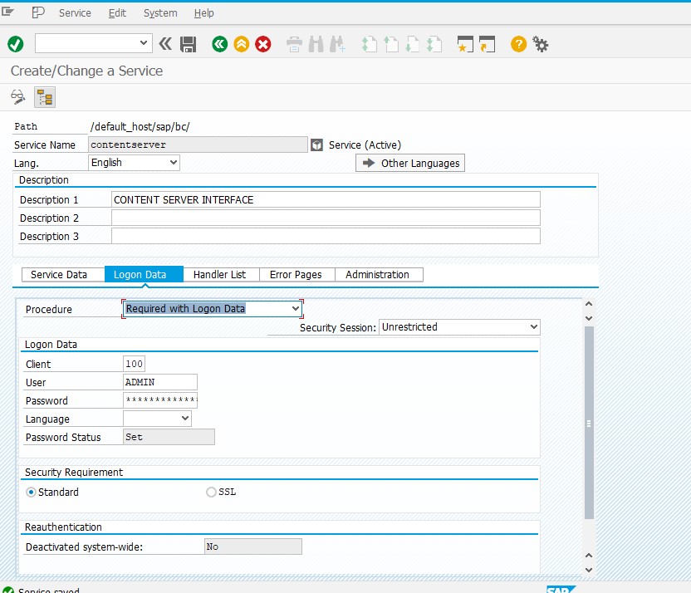Go to the Administration tab
691x593 pixels.
[379, 274]
